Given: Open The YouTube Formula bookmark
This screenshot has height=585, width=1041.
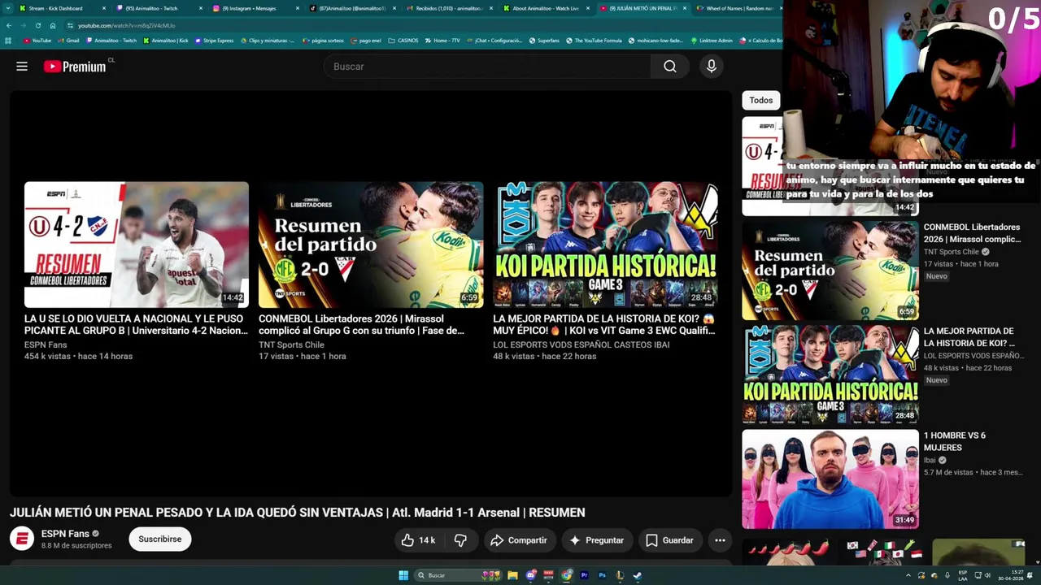Looking at the screenshot, I should click(x=594, y=40).
